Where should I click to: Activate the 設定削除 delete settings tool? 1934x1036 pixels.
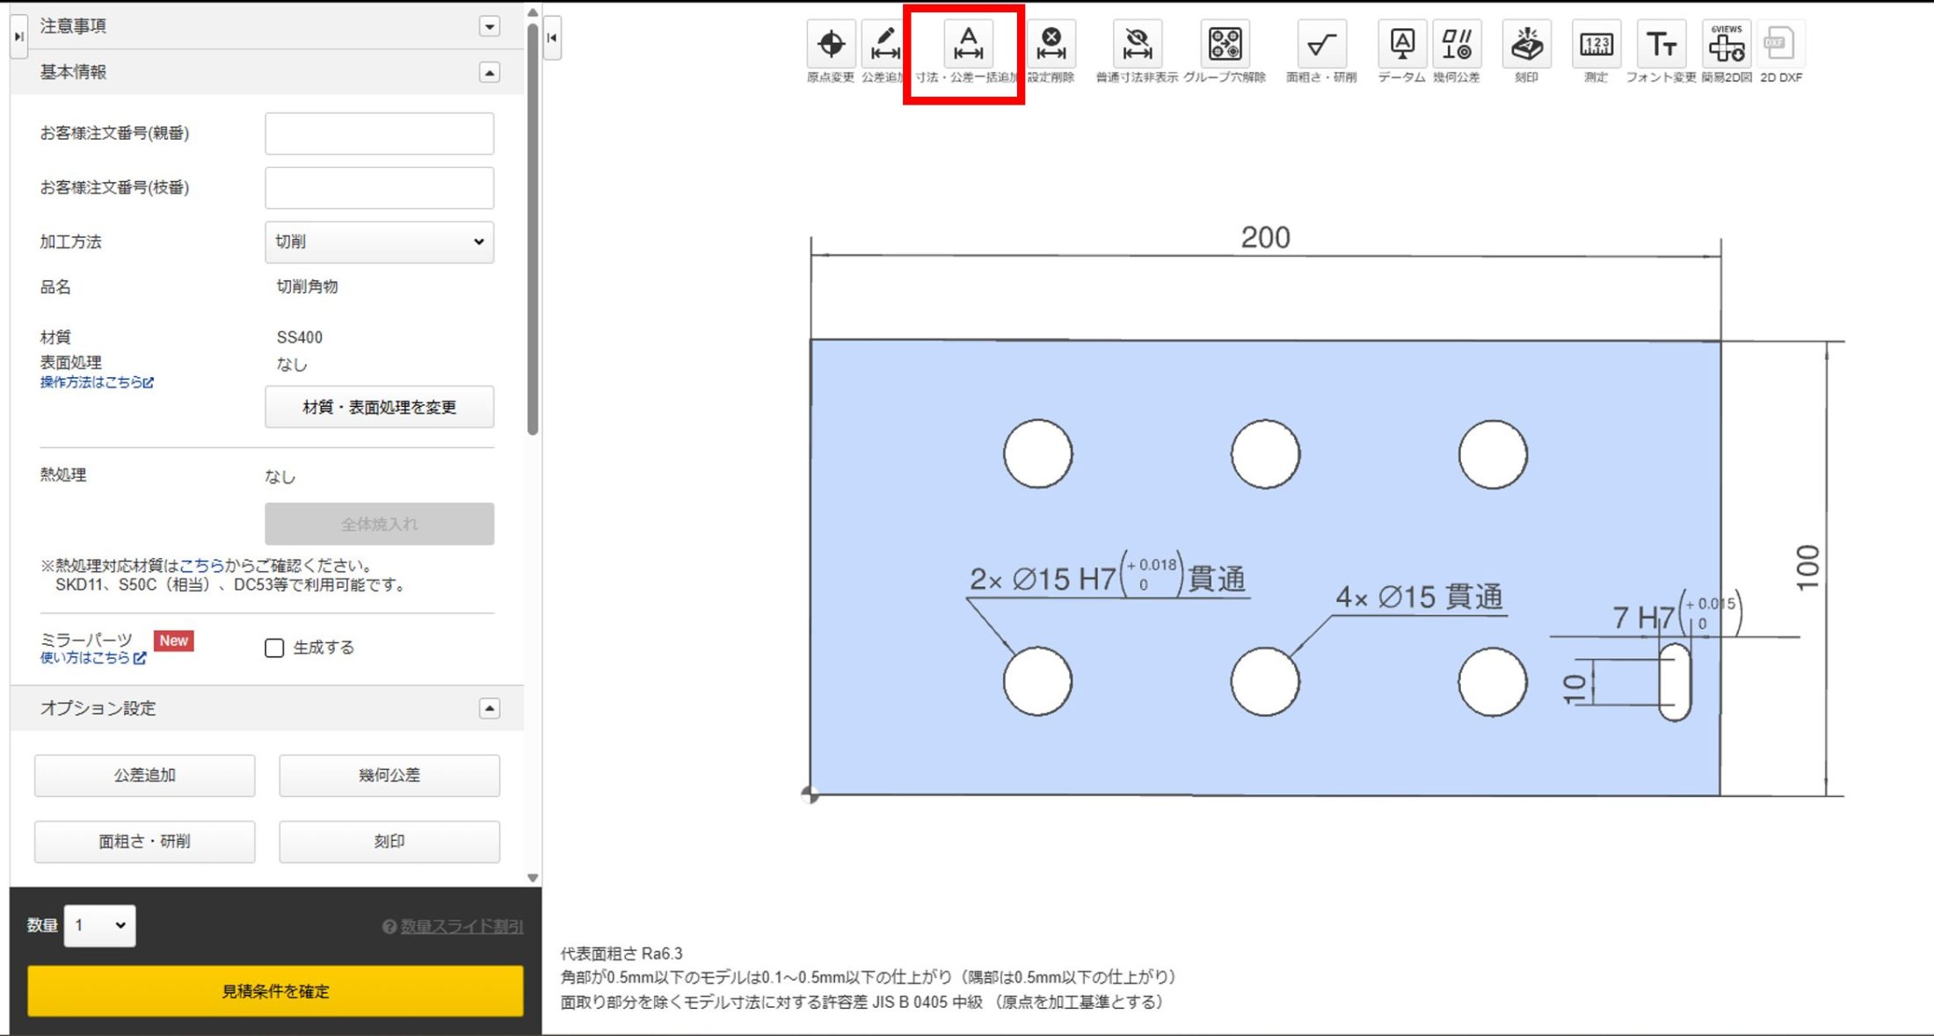pyautogui.click(x=1051, y=42)
